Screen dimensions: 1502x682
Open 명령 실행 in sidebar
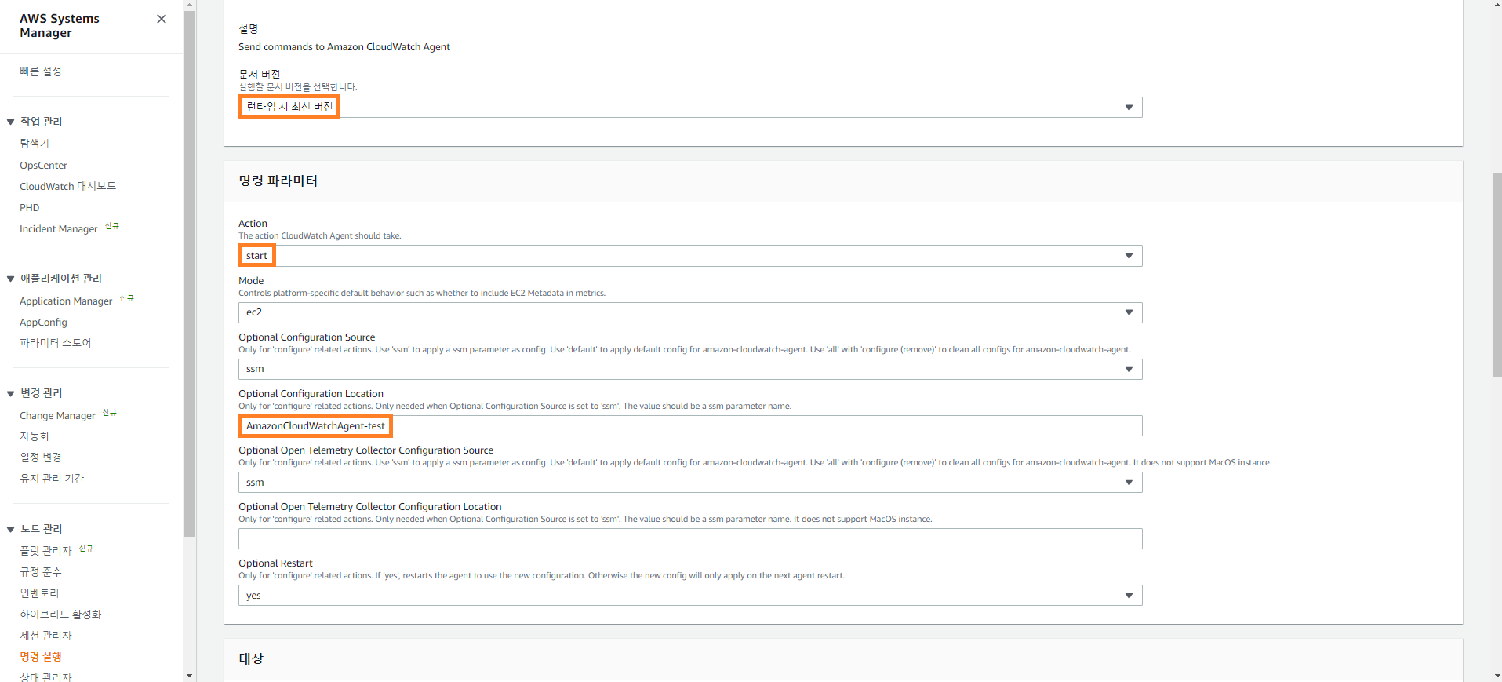coord(41,657)
